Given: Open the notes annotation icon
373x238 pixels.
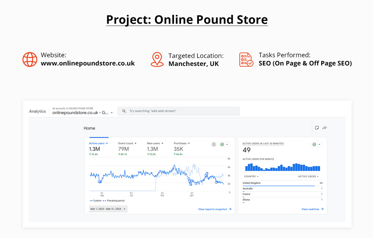Looking at the screenshot, I should (x=316, y=128).
